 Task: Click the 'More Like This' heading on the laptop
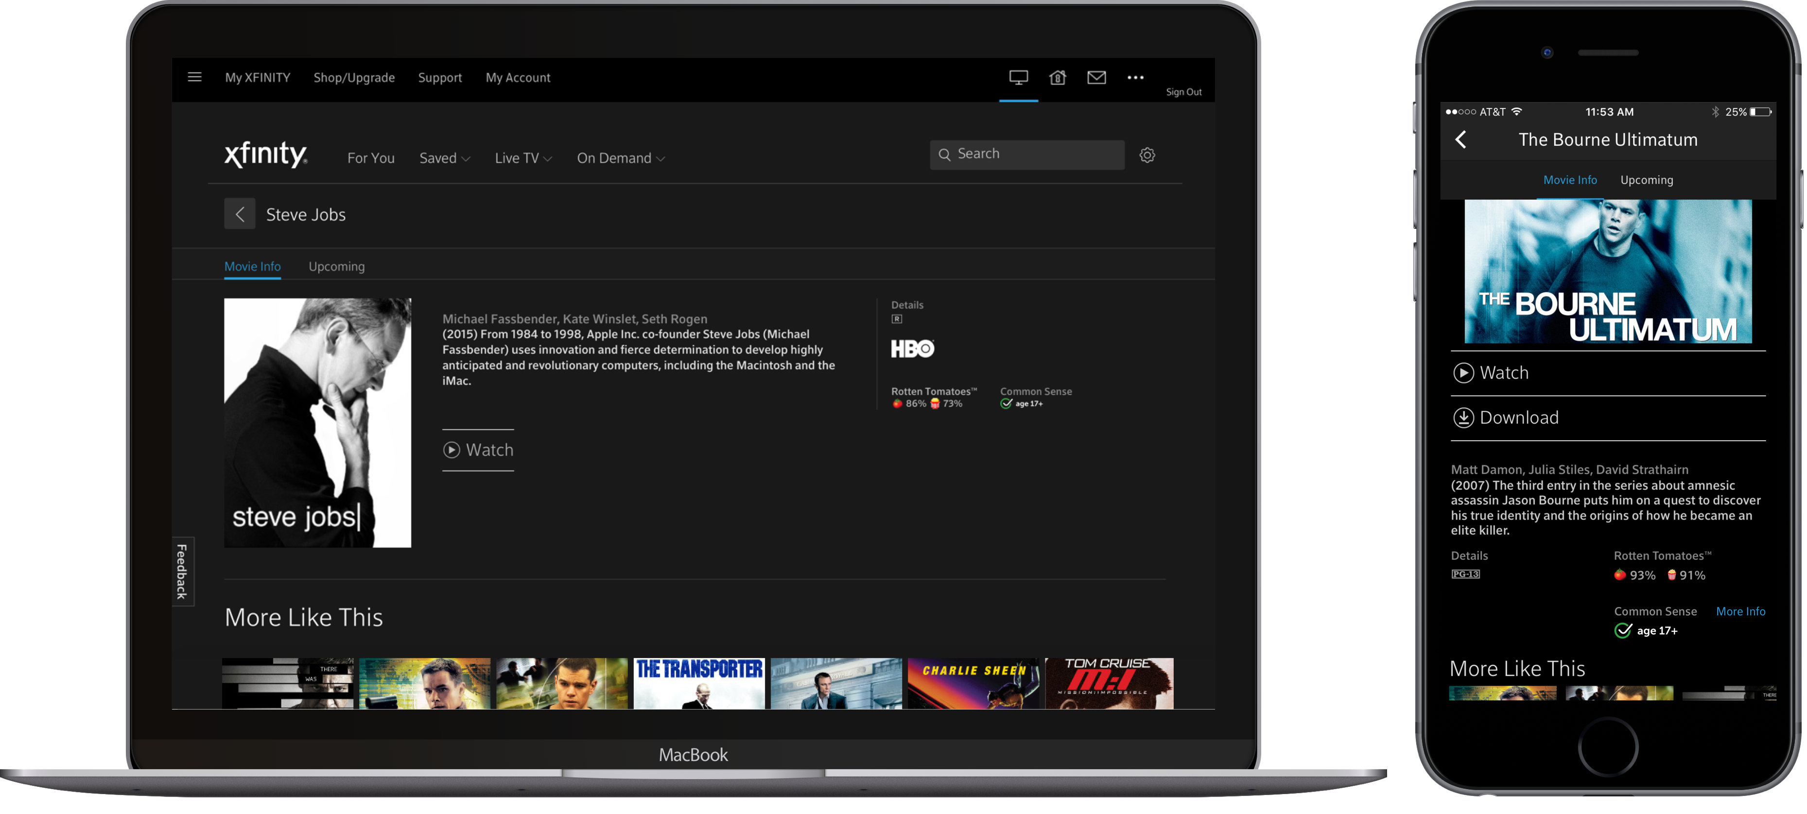pos(304,617)
